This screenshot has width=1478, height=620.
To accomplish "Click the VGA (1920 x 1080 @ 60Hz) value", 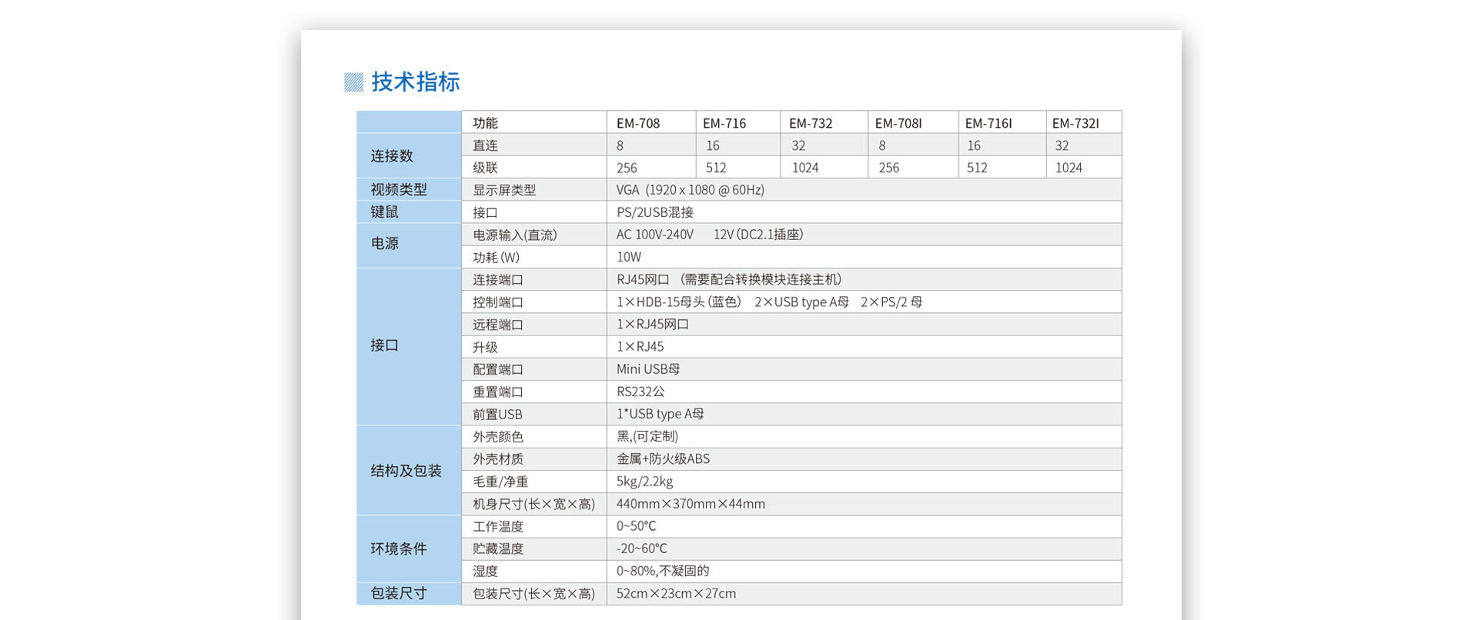I will 691,190.
